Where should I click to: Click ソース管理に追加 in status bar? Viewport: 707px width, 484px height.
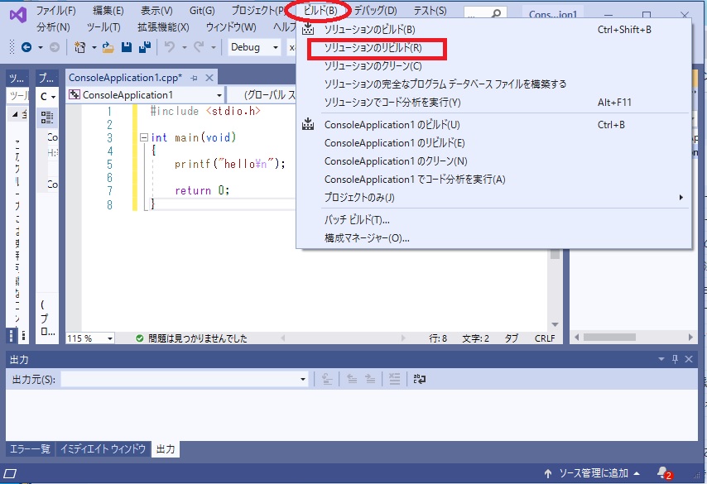(593, 473)
